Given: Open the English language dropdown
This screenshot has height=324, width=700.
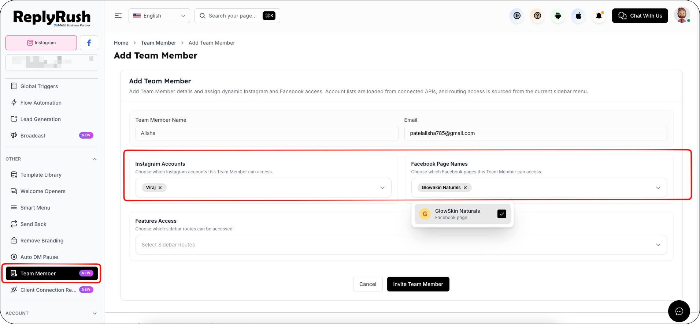Looking at the screenshot, I should click(x=159, y=16).
